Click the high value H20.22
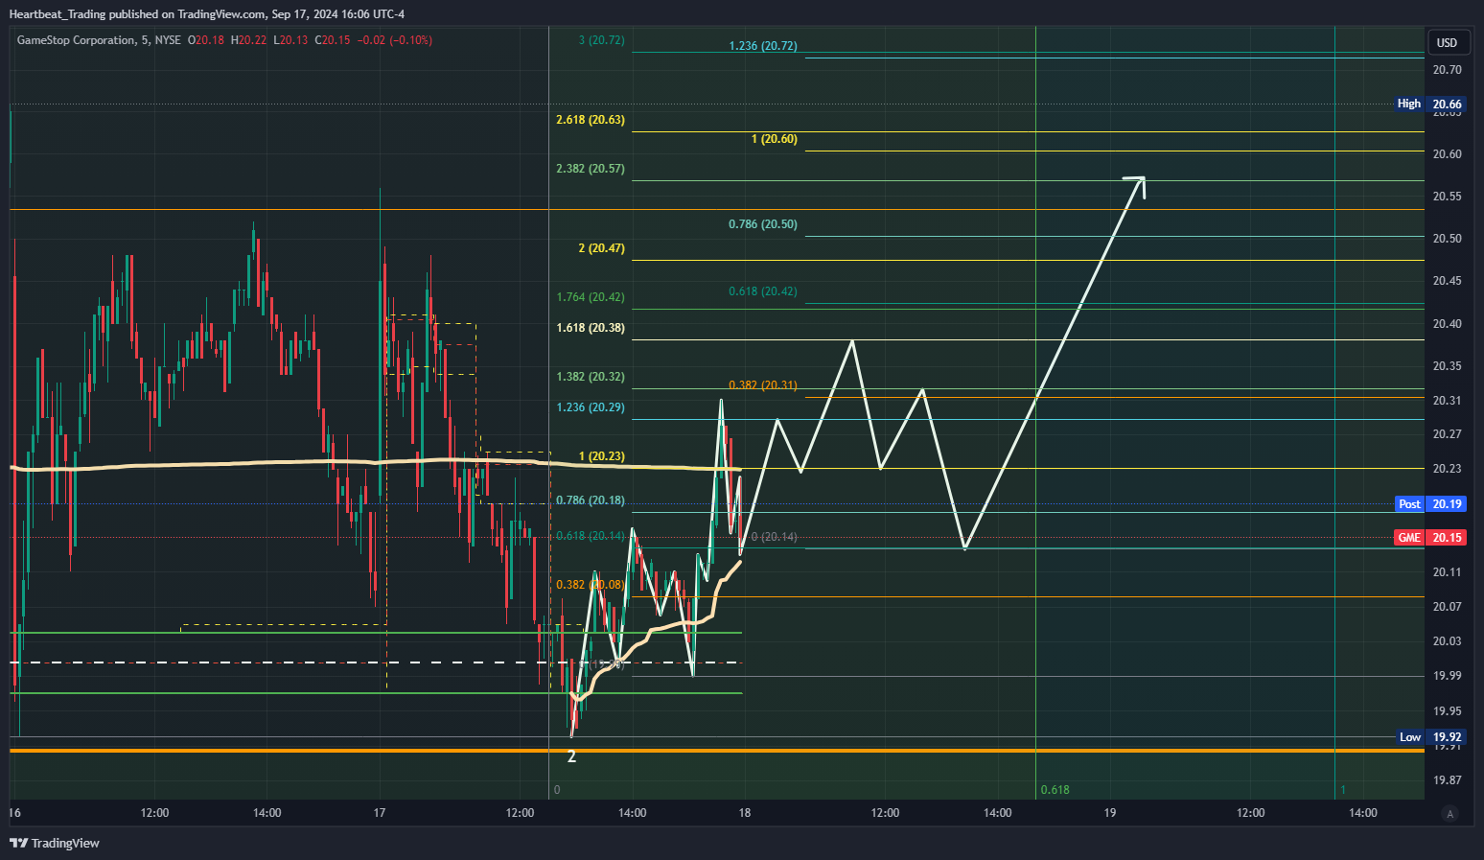 pos(249,40)
